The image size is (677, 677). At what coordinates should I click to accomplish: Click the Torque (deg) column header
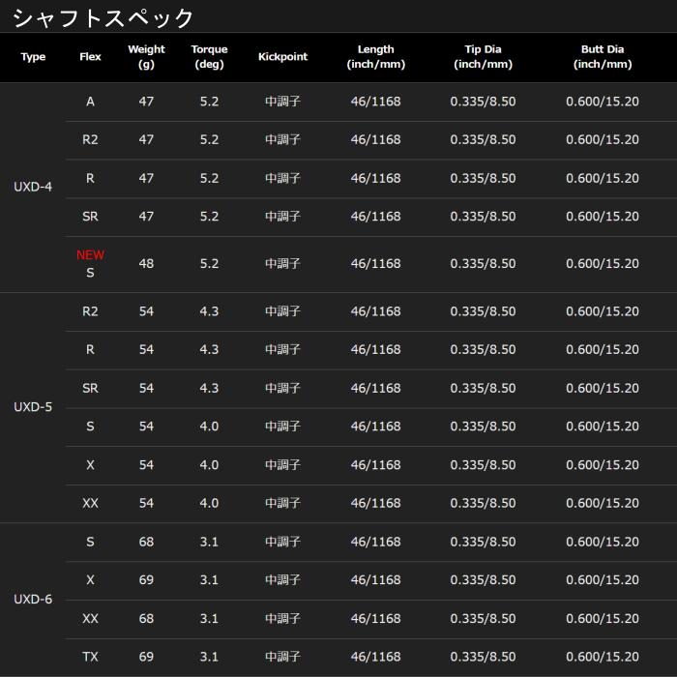(209, 56)
